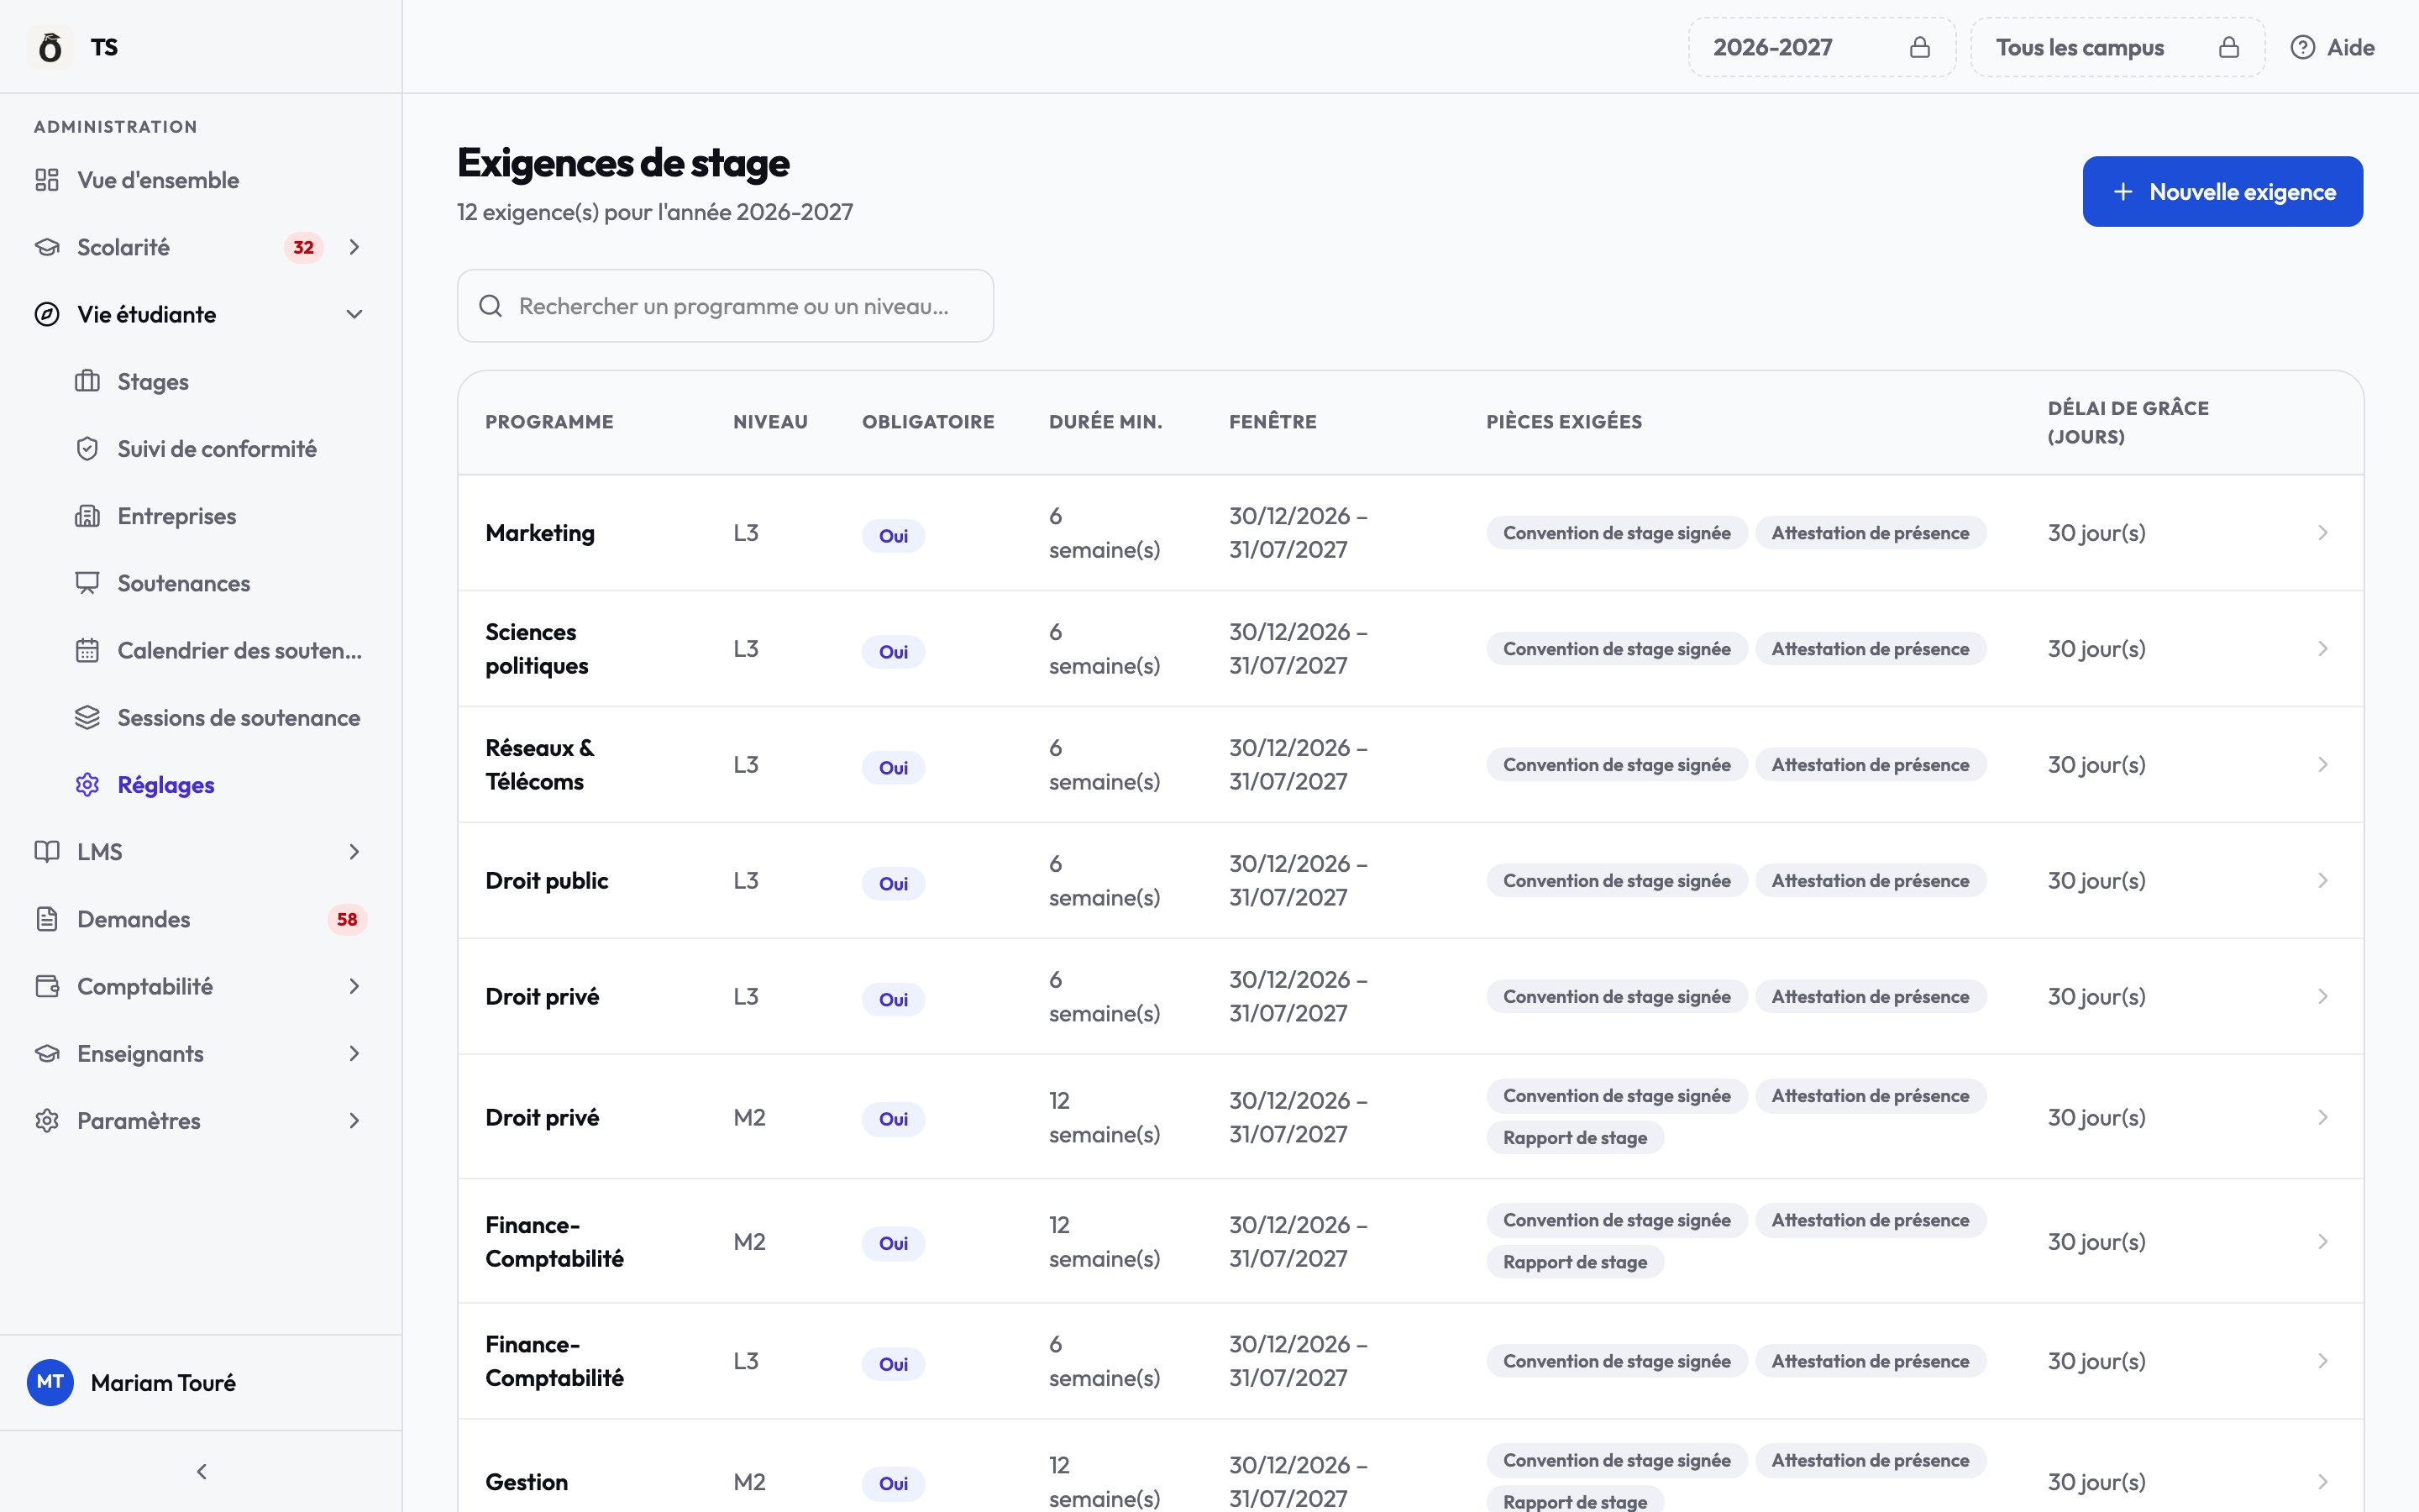Viewport: 2419px width, 1512px height.
Task: Click the Demandes document icon
Action: click(47, 919)
